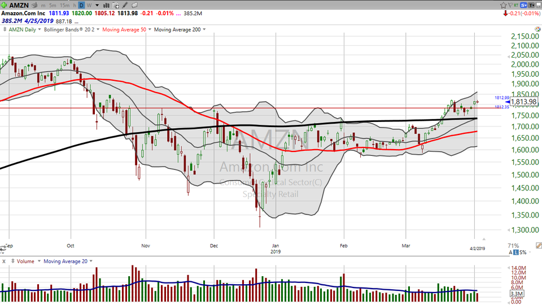Set scale to Logarithmic 'L'
542x305 pixels.
click(x=515, y=252)
